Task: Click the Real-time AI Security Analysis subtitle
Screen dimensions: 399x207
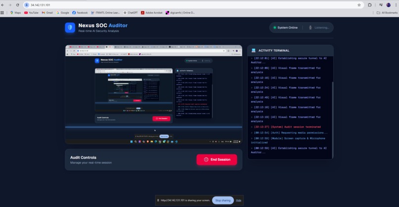Action: coord(99,31)
